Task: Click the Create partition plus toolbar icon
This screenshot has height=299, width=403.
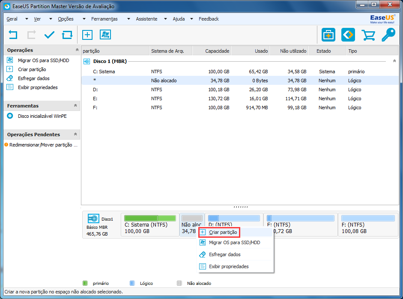Action: pos(87,35)
